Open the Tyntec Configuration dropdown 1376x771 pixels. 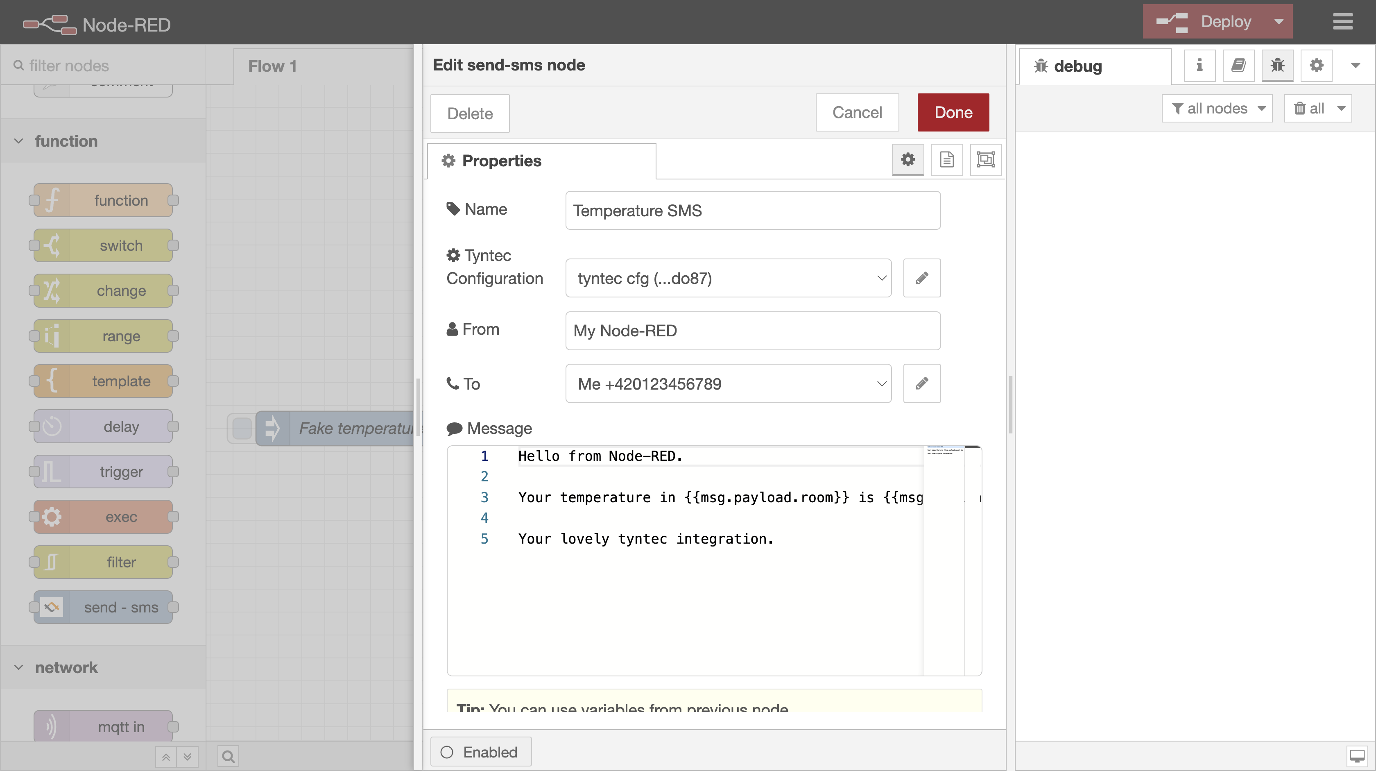728,279
